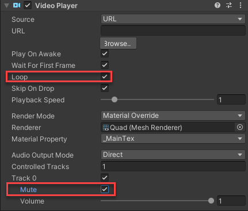Click the Renderer field showing Quad
Image resolution: width=248 pixels, height=211 pixels.
[168, 128]
